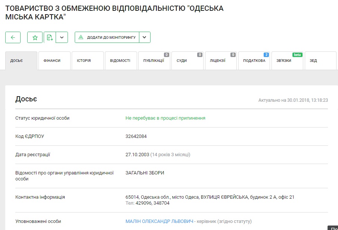View the Ліцензії tab

click(x=220, y=61)
